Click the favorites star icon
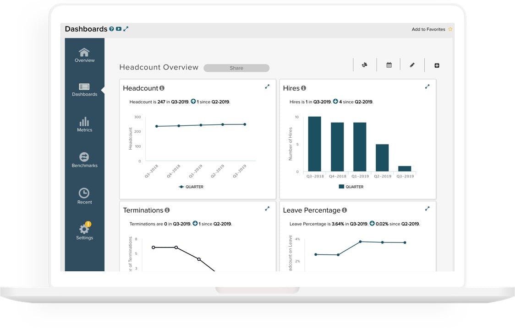The height and width of the screenshot is (328, 515). tap(450, 29)
